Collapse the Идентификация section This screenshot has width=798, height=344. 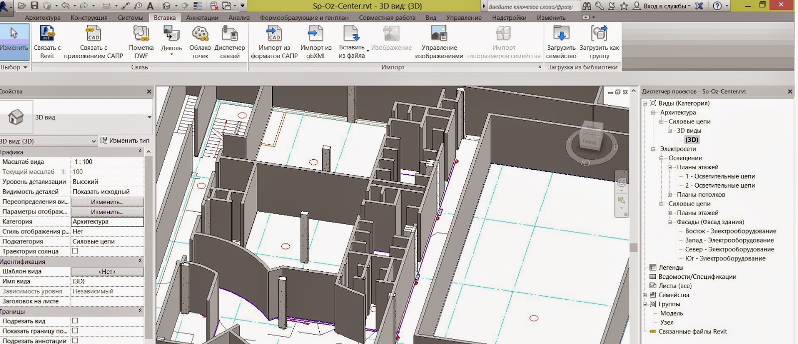[x=140, y=261]
